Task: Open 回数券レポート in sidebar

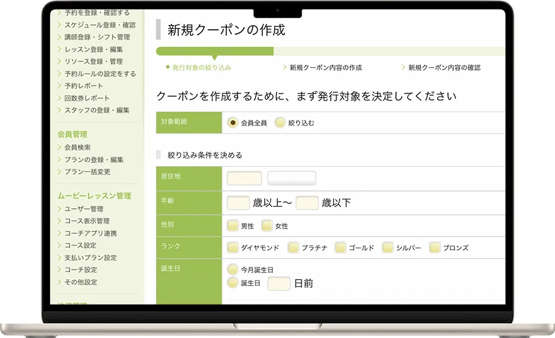Action: click(x=87, y=98)
